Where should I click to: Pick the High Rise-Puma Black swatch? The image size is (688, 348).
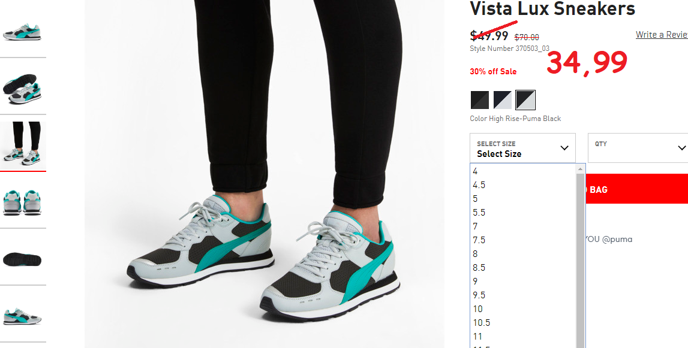pos(525,100)
